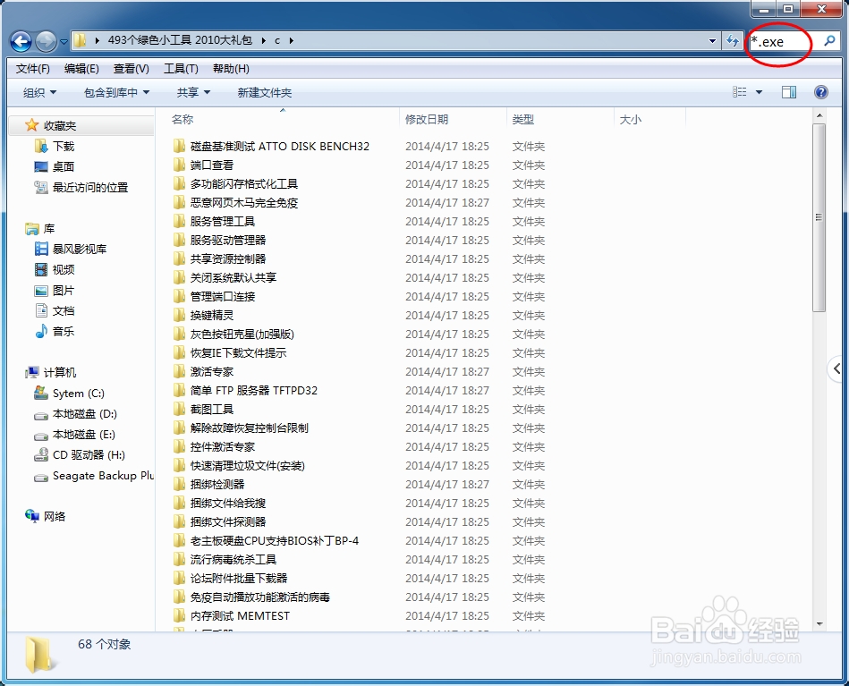
Task: Open Sytem (C:) drive
Action: [x=78, y=393]
